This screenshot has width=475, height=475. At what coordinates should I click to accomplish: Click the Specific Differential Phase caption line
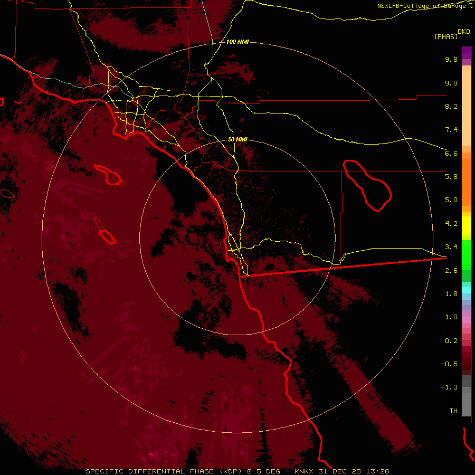[237, 471]
